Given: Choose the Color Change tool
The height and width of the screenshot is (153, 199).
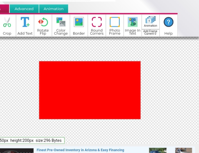Looking at the screenshot, I should (x=61, y=26).
